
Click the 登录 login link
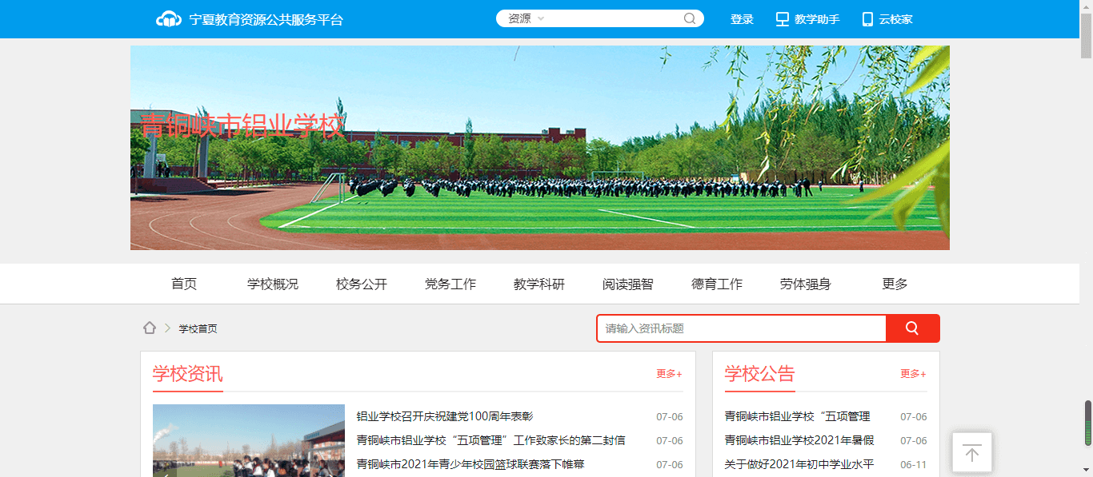click(742, 19)
